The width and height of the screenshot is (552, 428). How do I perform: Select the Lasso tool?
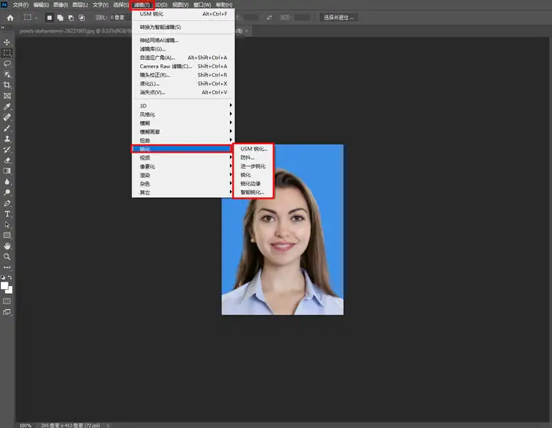7,64
